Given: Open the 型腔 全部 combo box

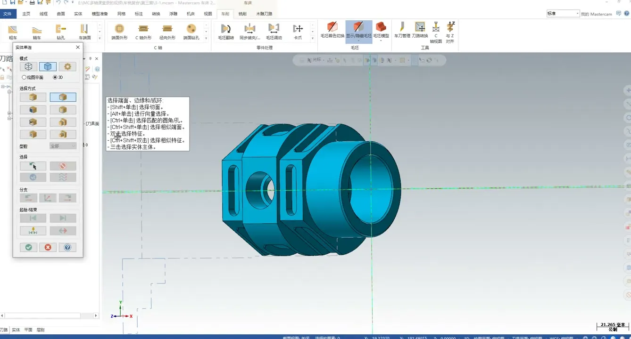Looking at the screenshot, I should (63, 146).
